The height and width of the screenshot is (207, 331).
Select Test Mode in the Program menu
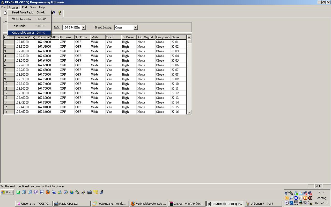tap(19, 26)
